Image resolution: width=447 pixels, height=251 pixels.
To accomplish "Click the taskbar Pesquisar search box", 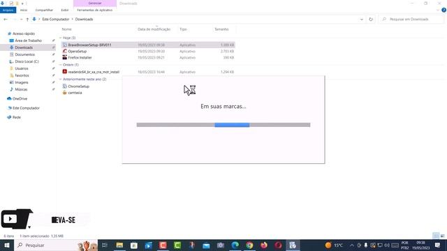I will (x=56, y=245).
